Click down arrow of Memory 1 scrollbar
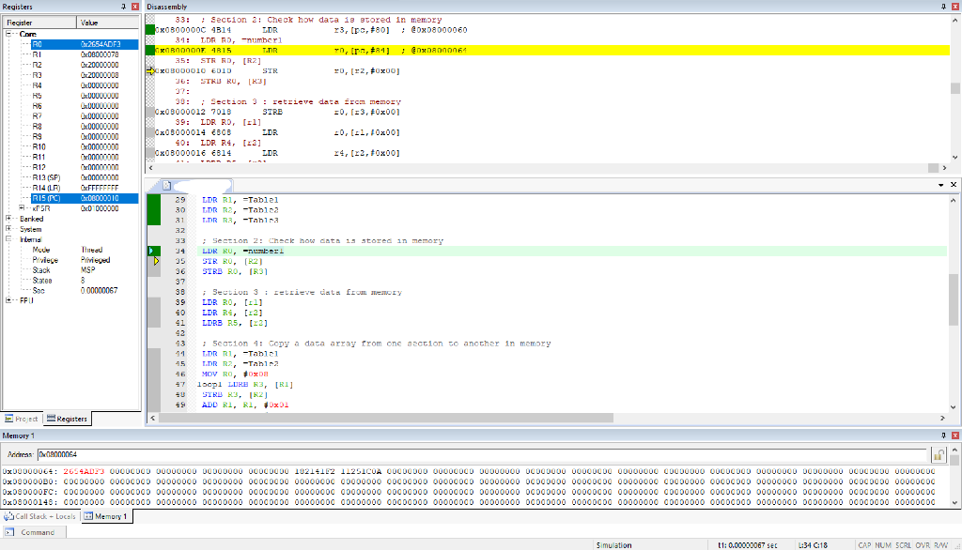This screenshot has width=962, height=550. coord(954,503)
